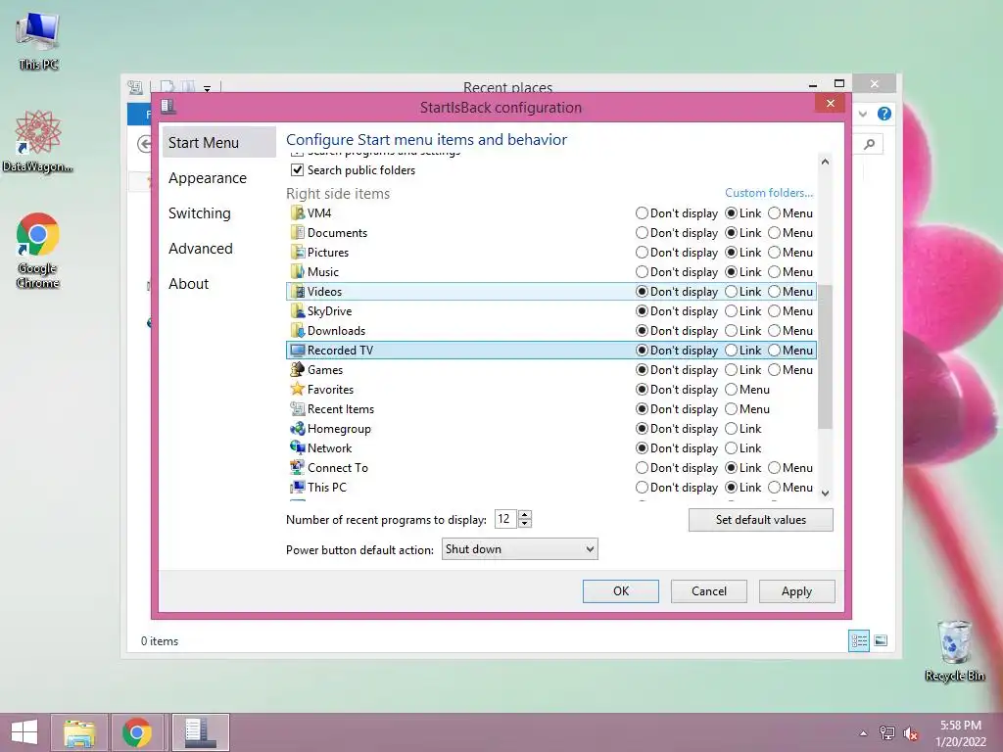Set Favorites to Menu

pos(731,390)
